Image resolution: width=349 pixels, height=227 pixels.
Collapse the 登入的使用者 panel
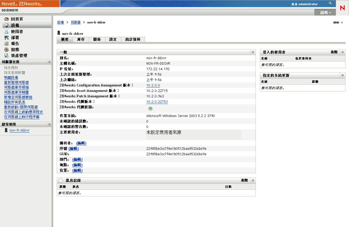pos(343,52)
